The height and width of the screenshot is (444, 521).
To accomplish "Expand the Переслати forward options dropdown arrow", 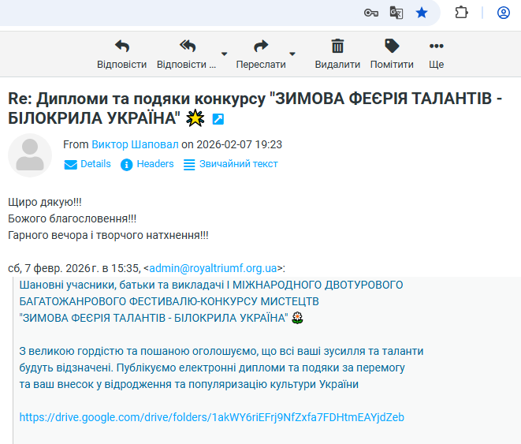I will 292,54.
